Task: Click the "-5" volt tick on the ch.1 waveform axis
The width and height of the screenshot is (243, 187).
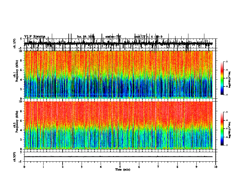Action: tap(21, 48)
